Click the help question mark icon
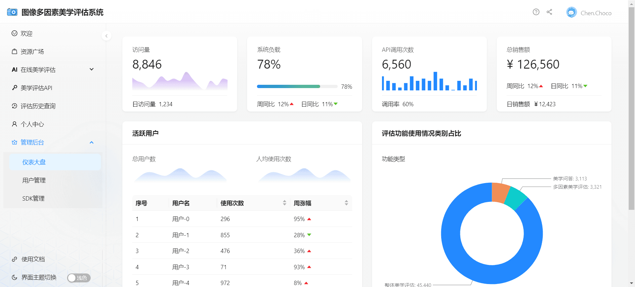 (x=536, y=12)
